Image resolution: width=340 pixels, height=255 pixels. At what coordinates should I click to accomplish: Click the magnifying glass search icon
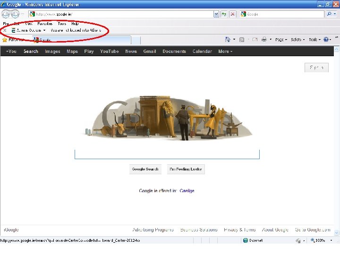[x=329, y=14]
